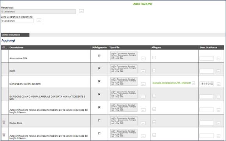Image resolution: width=226 pixels, height=141 pixels.
Task: Toggle Obbligatorio checkbox for ISCRIZIONE CCIAA row
Action: click(99, 94)
